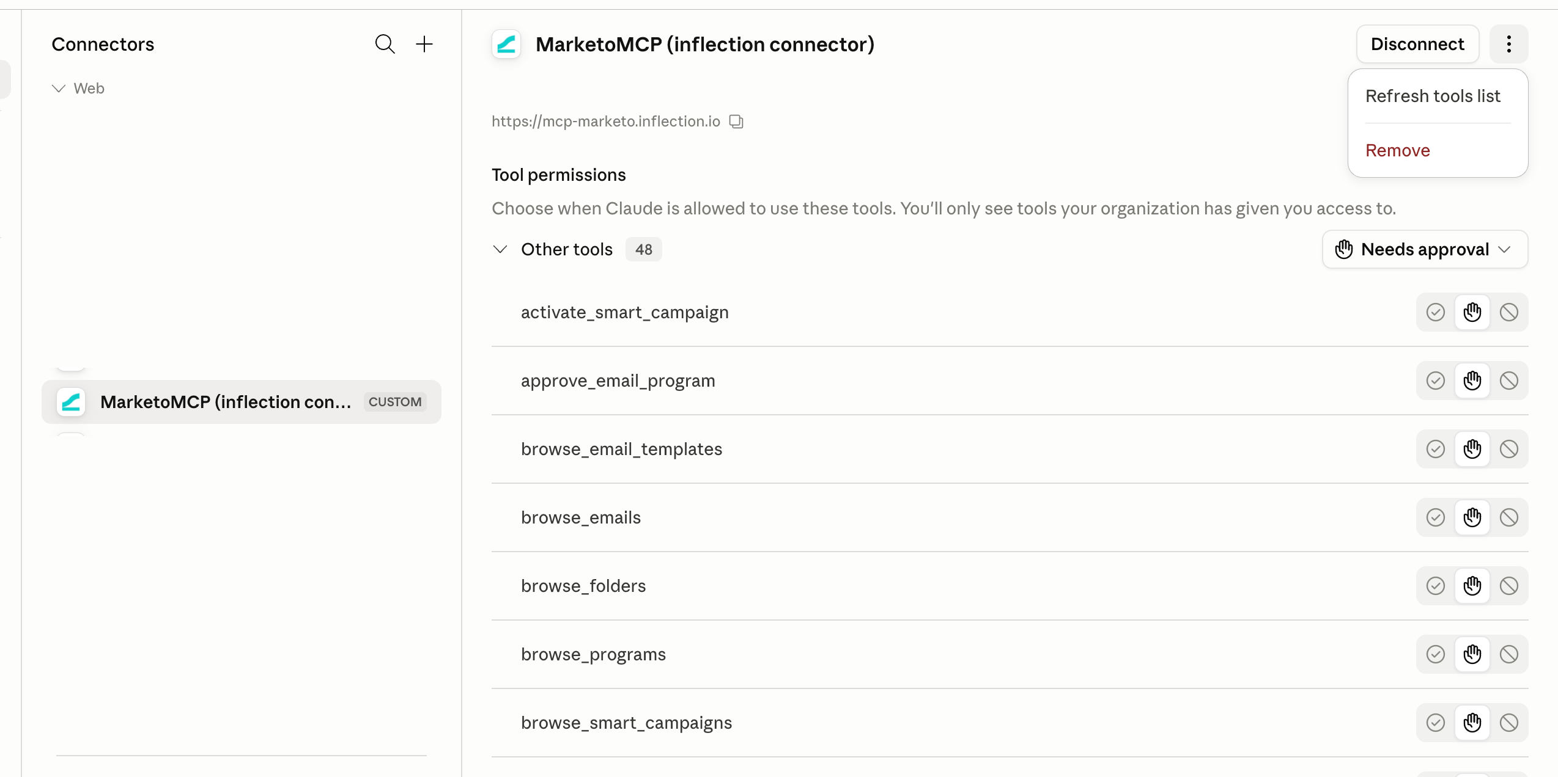
Task: Block the browse_smart_campaigns tool
Action: [x=1508, y=723]
